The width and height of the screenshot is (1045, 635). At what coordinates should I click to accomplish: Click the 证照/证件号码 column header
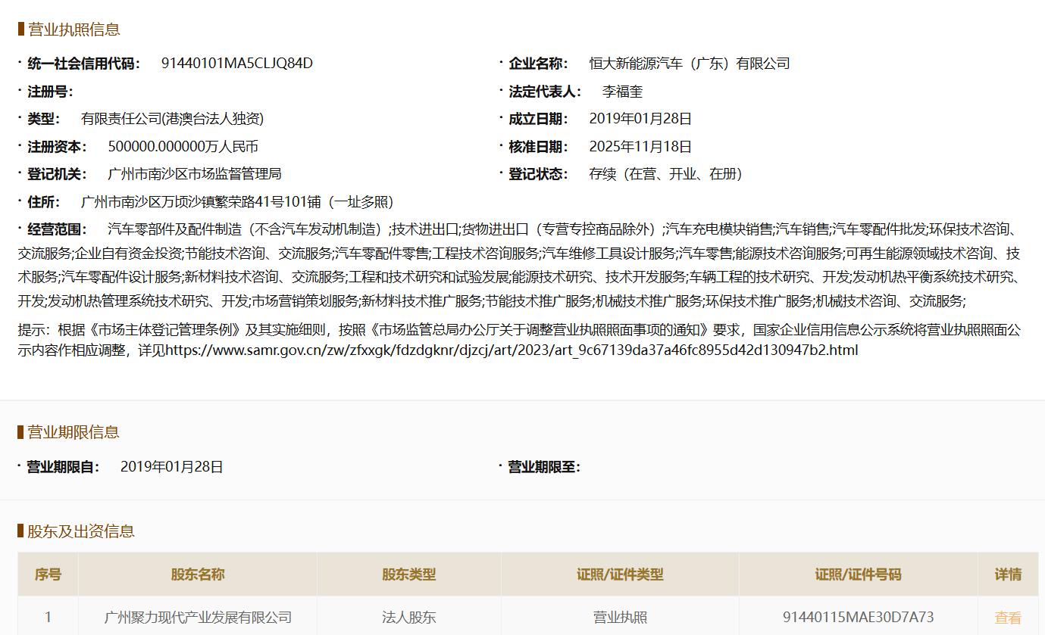(859, 574)
